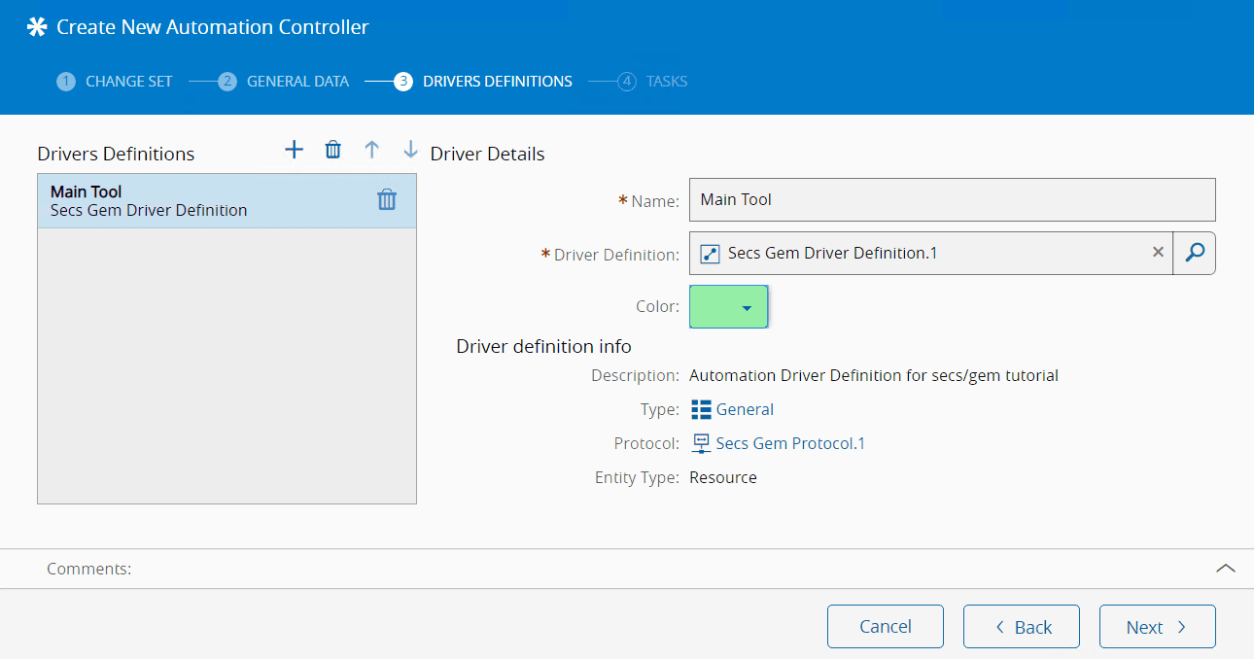Open the Color dropdown arrow

coord(747,307)
